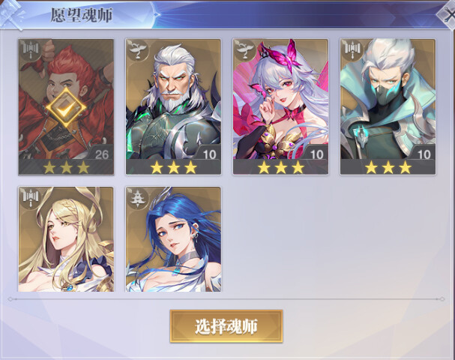
Task: Select the masked silver-haired hero card
Action: tap(388, 106)
